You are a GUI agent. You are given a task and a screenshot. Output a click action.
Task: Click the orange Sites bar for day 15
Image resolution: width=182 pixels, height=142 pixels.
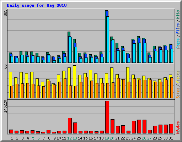pyautogui.click(x=86, y=87)
